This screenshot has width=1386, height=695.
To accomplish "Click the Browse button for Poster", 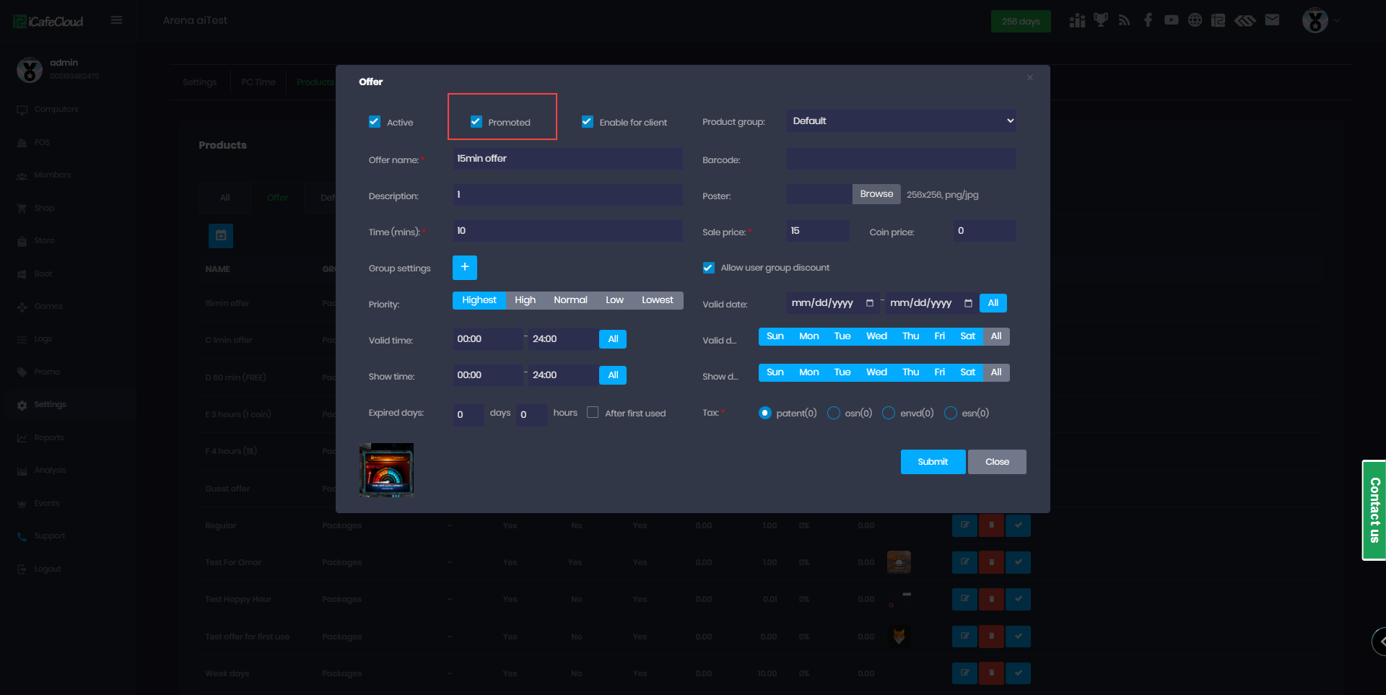I will tap(876, 194).
